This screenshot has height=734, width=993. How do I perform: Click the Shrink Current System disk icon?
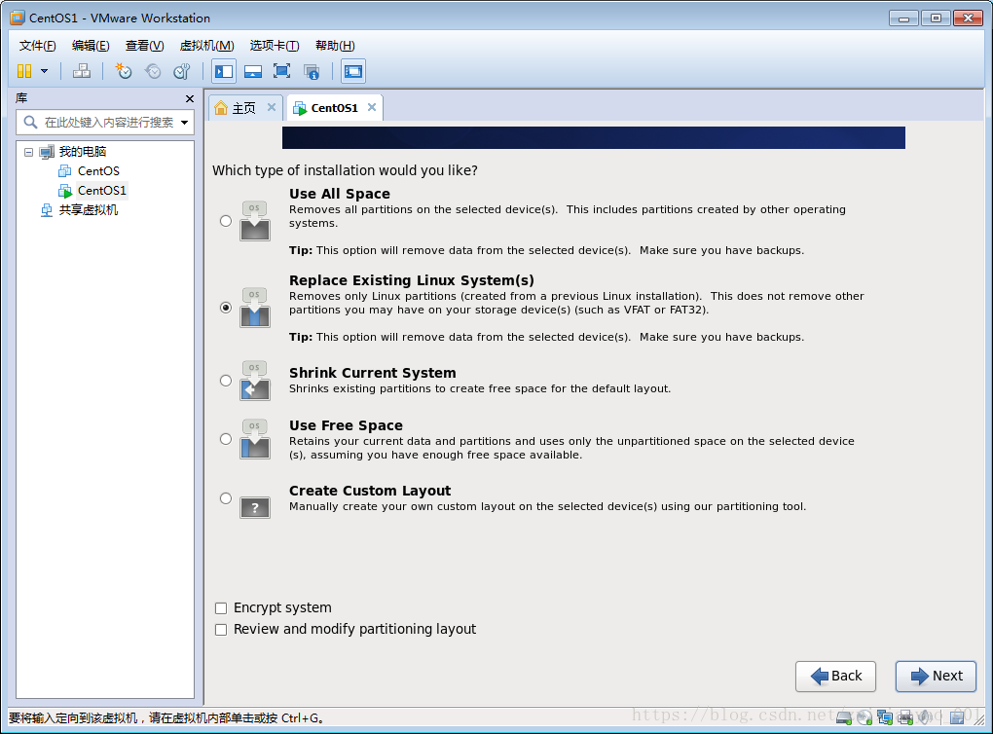[x=255, y=380]
